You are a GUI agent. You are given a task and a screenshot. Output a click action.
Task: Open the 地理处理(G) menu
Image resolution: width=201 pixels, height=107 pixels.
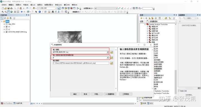click(x=49, y=5)
